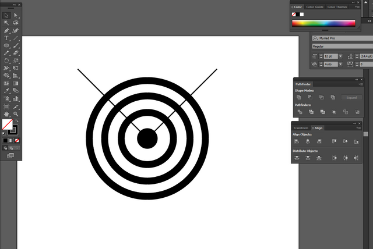
Task: Choose the Pencil tool
Action: (6, 53)
